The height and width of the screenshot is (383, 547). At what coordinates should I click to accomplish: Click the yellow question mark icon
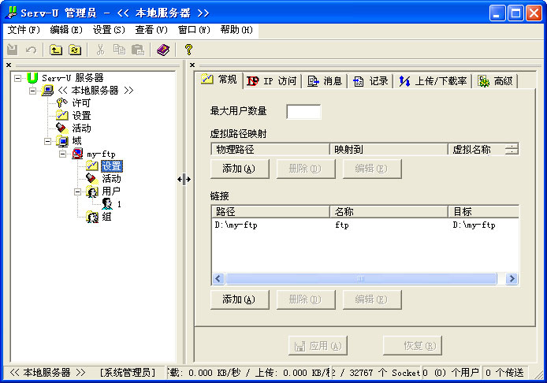pos(188,50)
